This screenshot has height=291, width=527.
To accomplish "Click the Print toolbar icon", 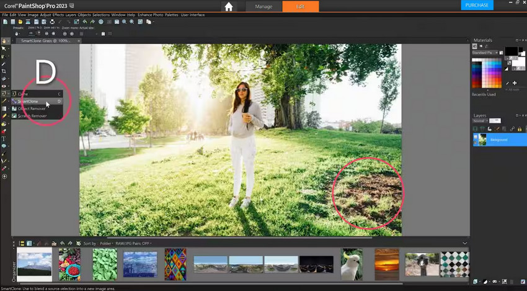I will tap(51, 22).
